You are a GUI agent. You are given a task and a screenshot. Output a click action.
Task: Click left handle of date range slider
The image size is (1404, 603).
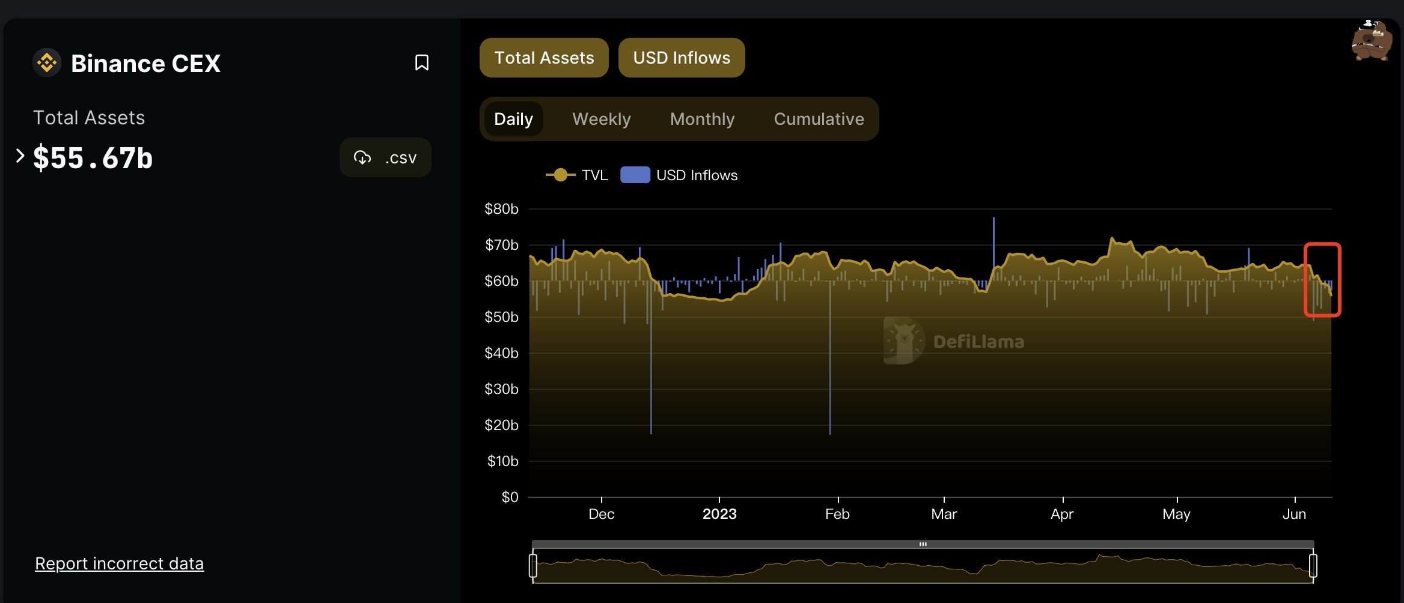533,566
